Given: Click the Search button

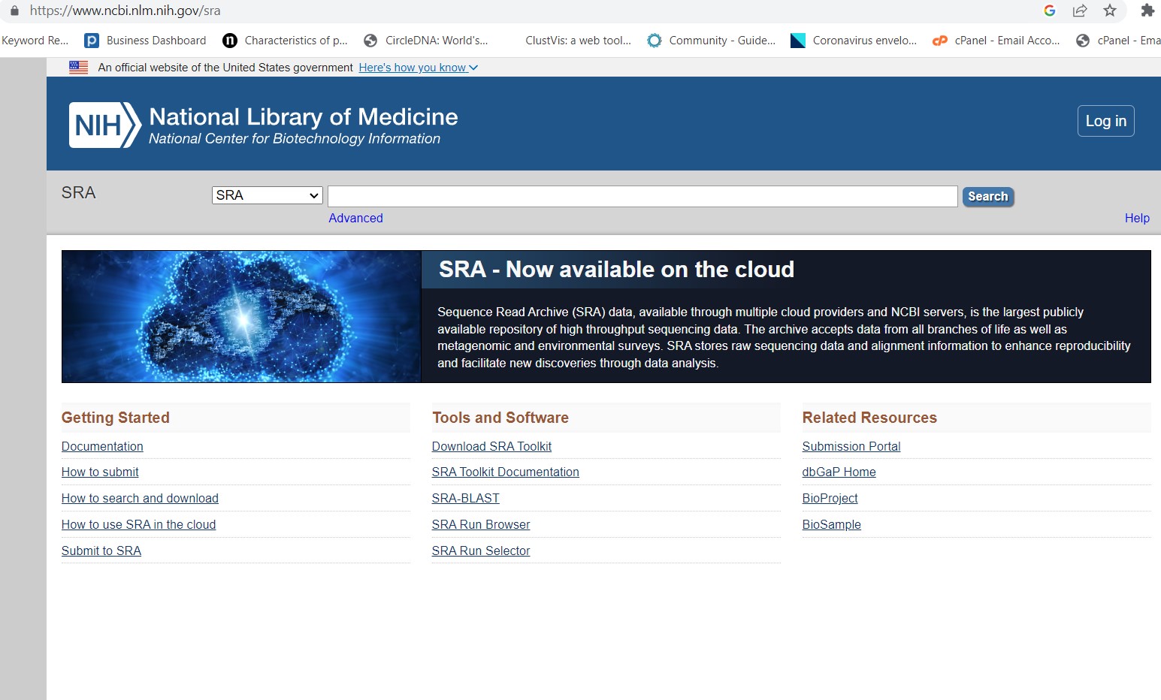Looking at the screenshot, I should (x=988, y=197).
